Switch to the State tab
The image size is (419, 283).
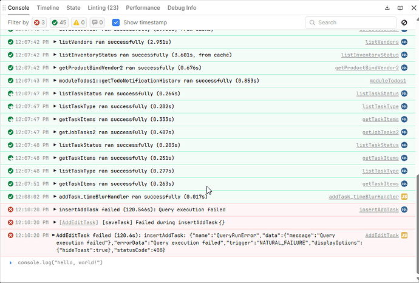(x=73, y=8)
